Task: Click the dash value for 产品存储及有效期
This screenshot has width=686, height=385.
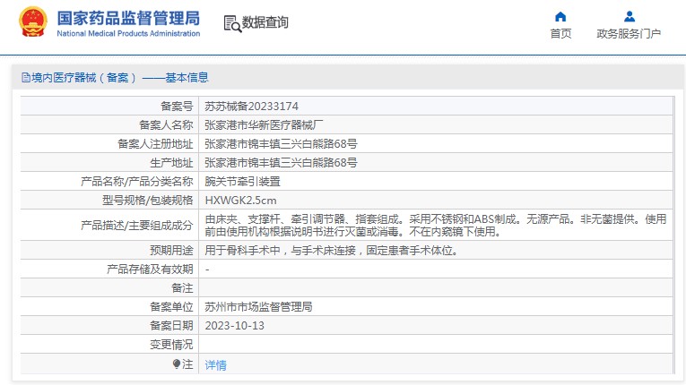Action: pyautogui.click(x=207, y=269)
